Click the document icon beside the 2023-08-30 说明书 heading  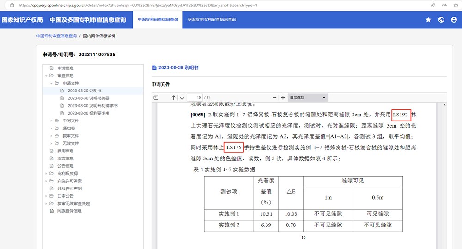point(154,68)
